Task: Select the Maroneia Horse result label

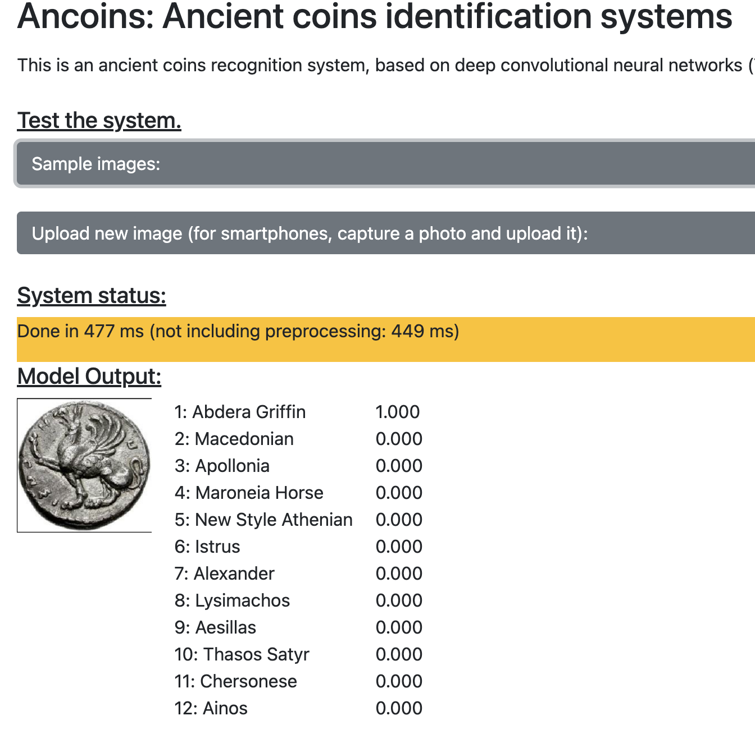Action: click(x=249, y=492)
